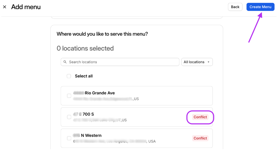Click the N Western location name
The image size is (278, 150).
click(x=91, y=135)
